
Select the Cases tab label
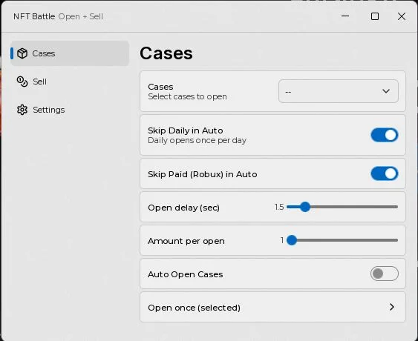tap(44, 53)
